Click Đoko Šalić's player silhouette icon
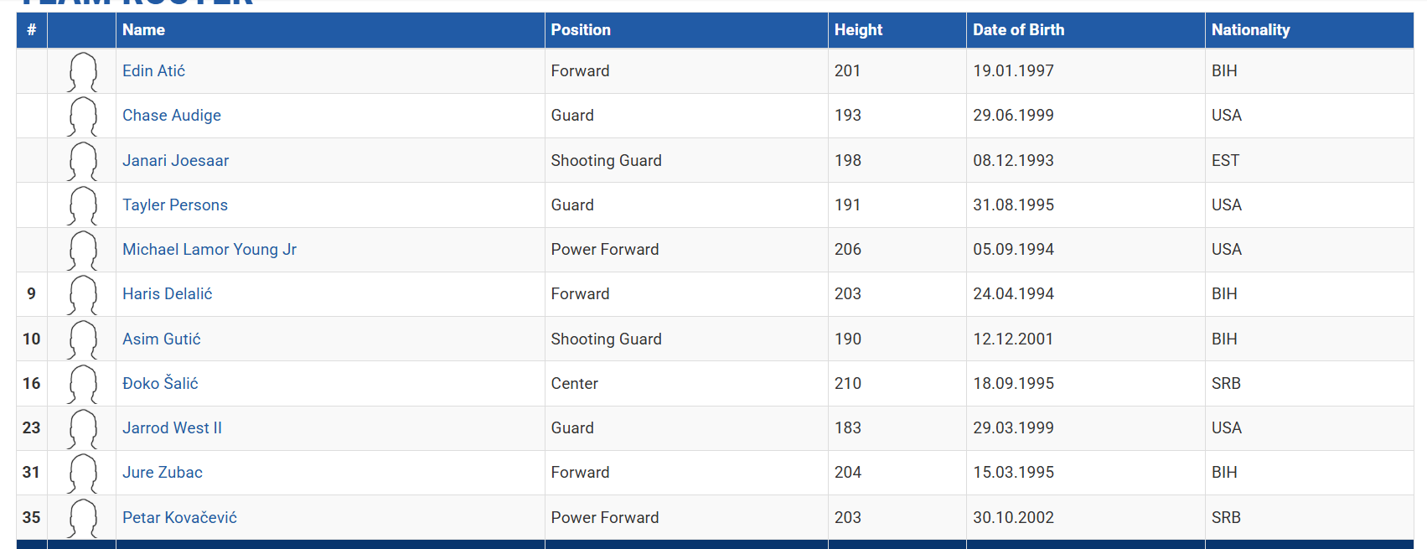This screenshot has width=1427, height=549. coord(82,384)
